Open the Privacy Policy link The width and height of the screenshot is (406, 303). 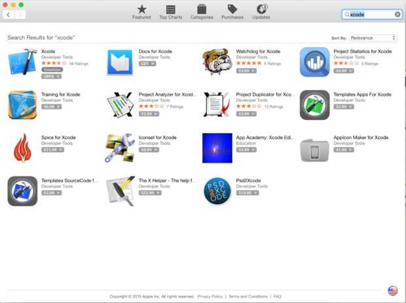tap(210, 296)
